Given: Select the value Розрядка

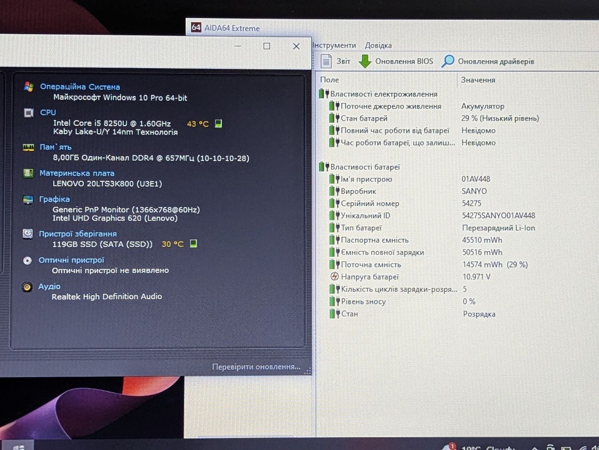Looking at the screenshot, I should (x=479, y=314).
